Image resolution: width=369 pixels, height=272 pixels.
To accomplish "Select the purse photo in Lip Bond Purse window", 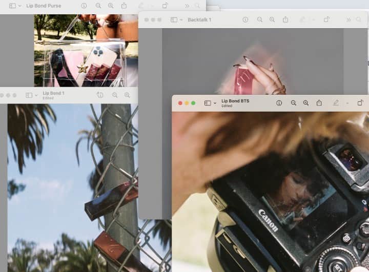I will pyautogui.click(x=86, y=51).
